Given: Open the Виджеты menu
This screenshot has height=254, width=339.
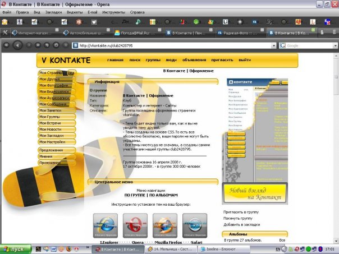Looking at the screenshot, I should (75, 12).
